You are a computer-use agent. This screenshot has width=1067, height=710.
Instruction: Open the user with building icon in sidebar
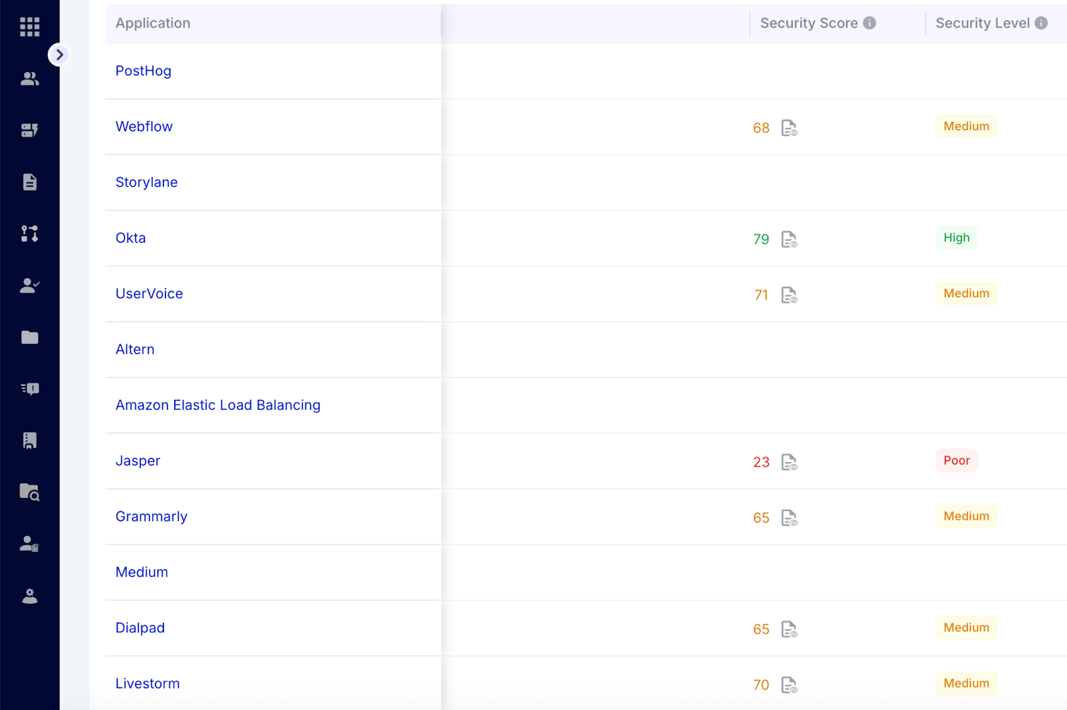(29, 544)
